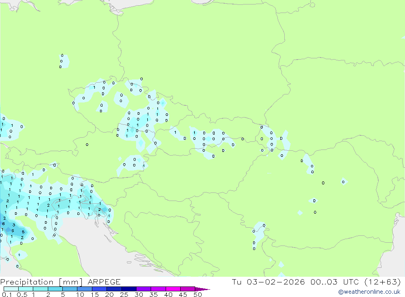405x297 pixels.
Task: Pick the 45–50 mm legend swatch
Action: point(188,289)
